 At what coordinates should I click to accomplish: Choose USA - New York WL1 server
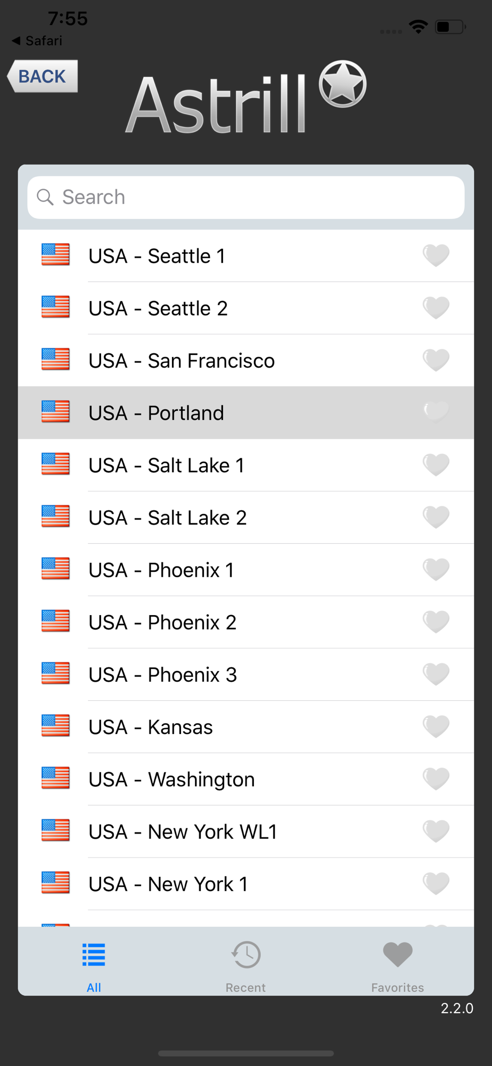246,831
